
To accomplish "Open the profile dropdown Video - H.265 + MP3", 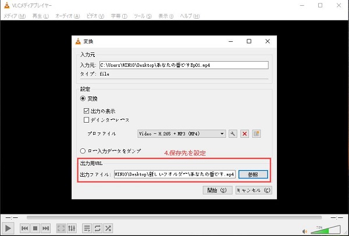I will [181, 134].
